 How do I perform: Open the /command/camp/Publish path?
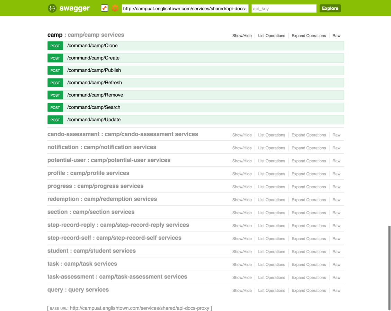[x=94, y=70]
